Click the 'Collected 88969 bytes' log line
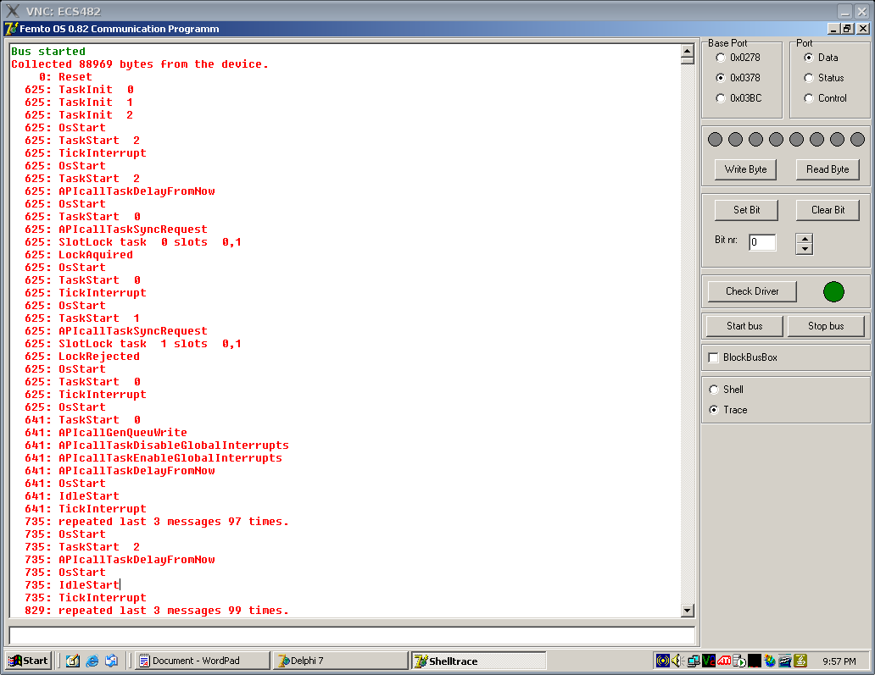Image resolution: width=875 pixels, height=675 pixels. point(140,64)
